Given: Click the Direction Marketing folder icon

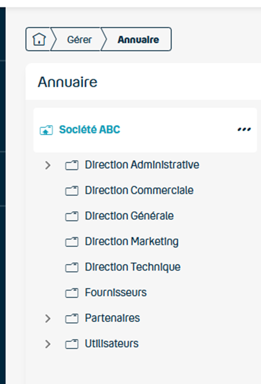Looking at the screenshot, I should tap(72, 242).
